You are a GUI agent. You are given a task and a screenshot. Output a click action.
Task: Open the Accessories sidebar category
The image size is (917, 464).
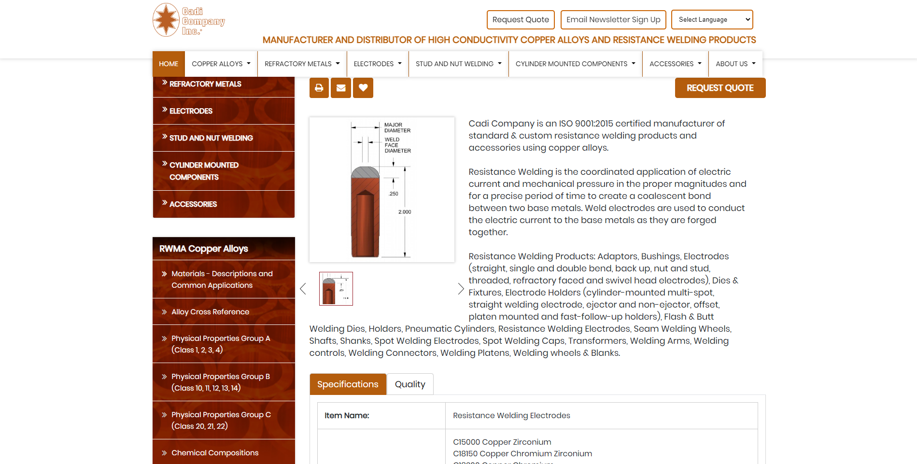point(193,204)
